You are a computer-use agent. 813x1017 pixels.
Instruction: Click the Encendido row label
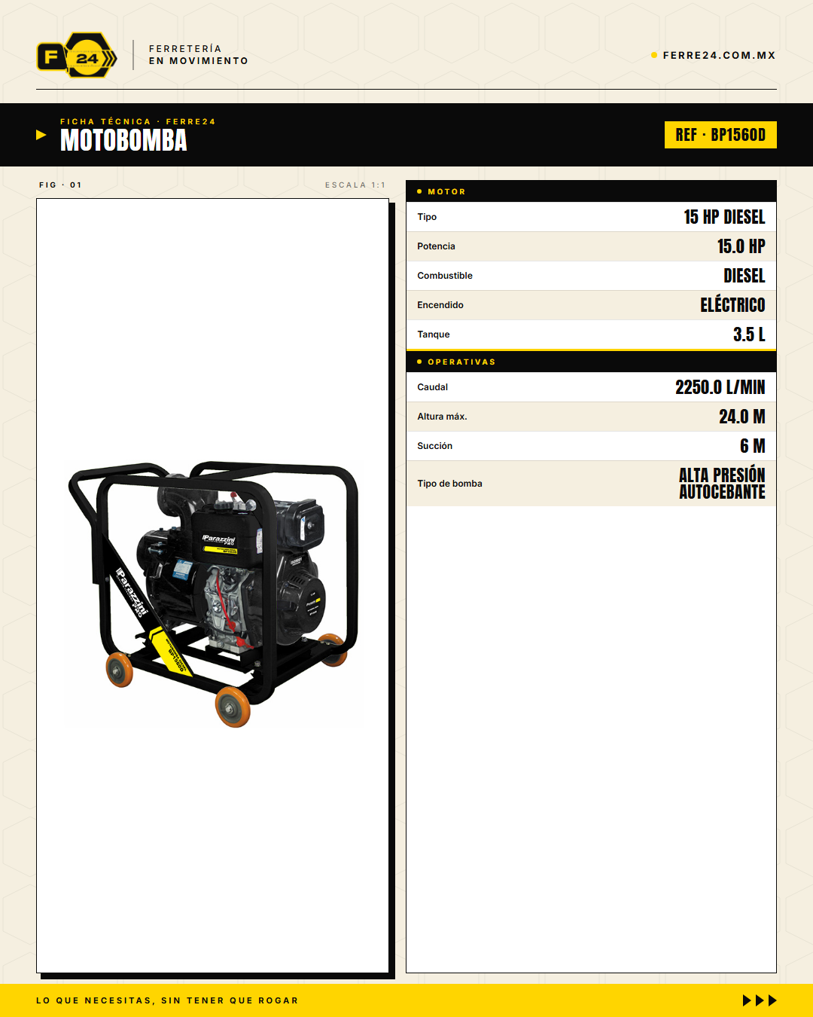(x=440, y=305)
